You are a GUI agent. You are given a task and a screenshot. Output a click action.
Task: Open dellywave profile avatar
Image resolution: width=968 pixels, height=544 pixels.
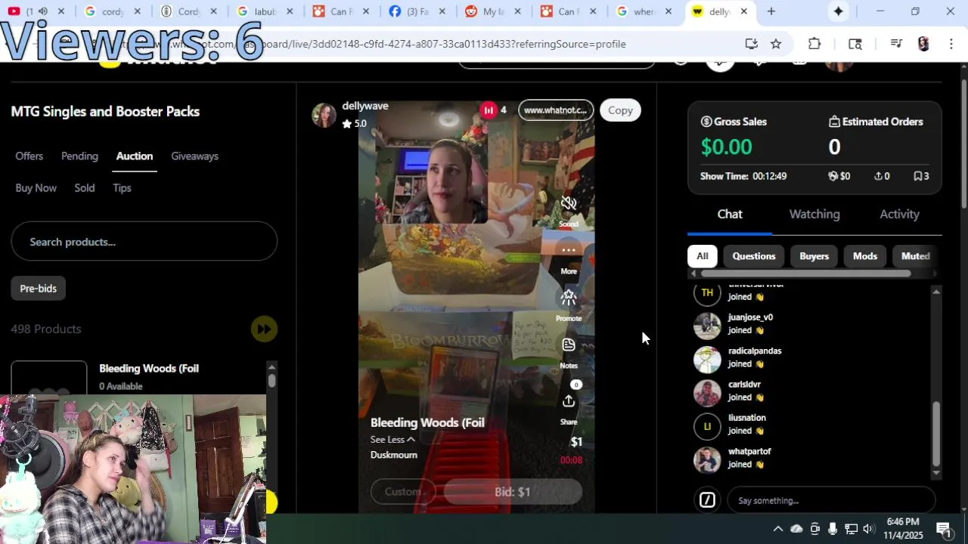(x=324, y=115)
